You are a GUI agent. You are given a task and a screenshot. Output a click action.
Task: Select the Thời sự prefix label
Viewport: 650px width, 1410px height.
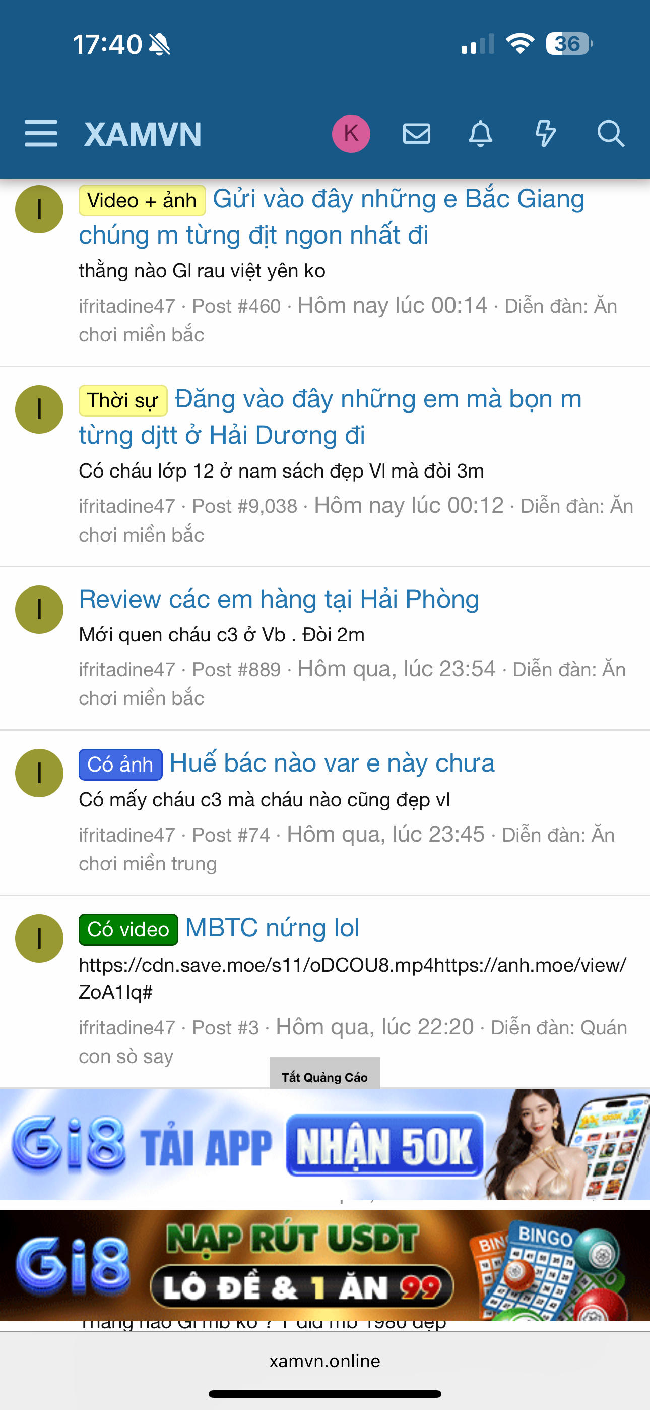123,401
